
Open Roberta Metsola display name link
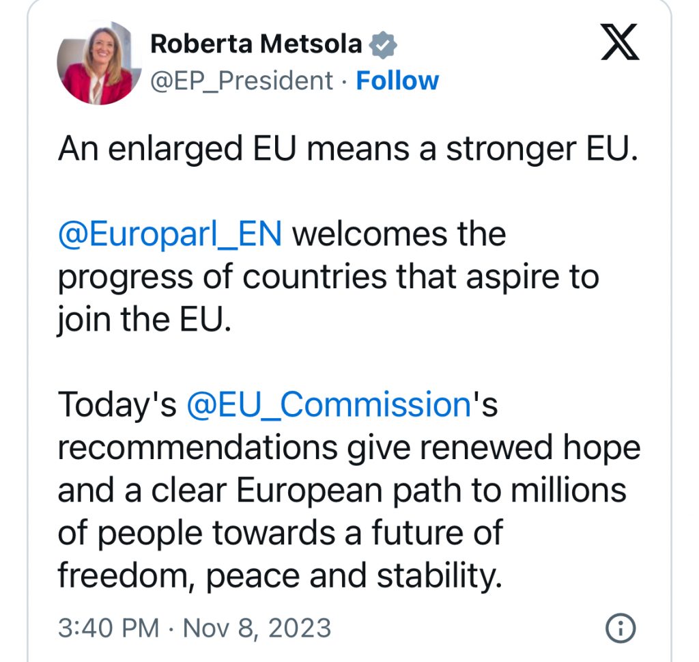[256, 44]
